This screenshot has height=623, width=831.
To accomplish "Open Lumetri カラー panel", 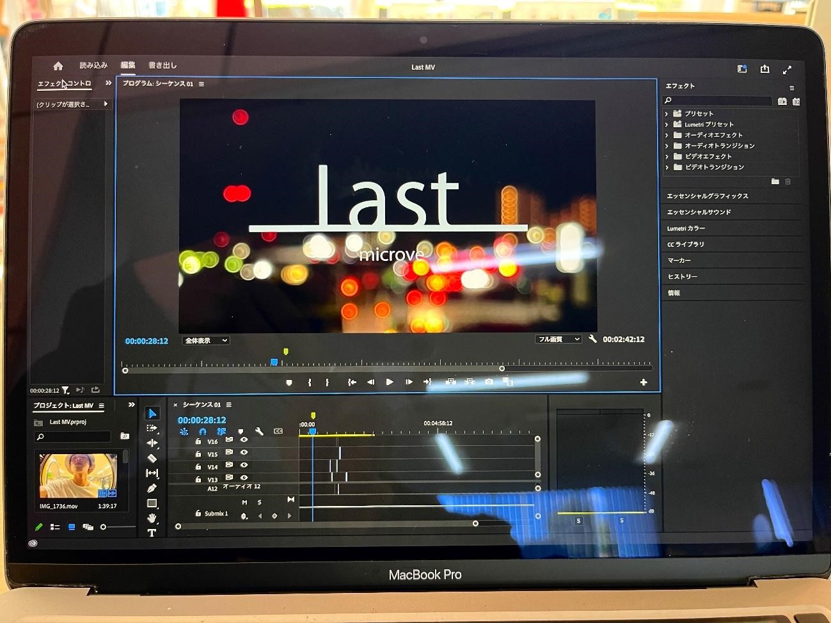I will 686,228.
